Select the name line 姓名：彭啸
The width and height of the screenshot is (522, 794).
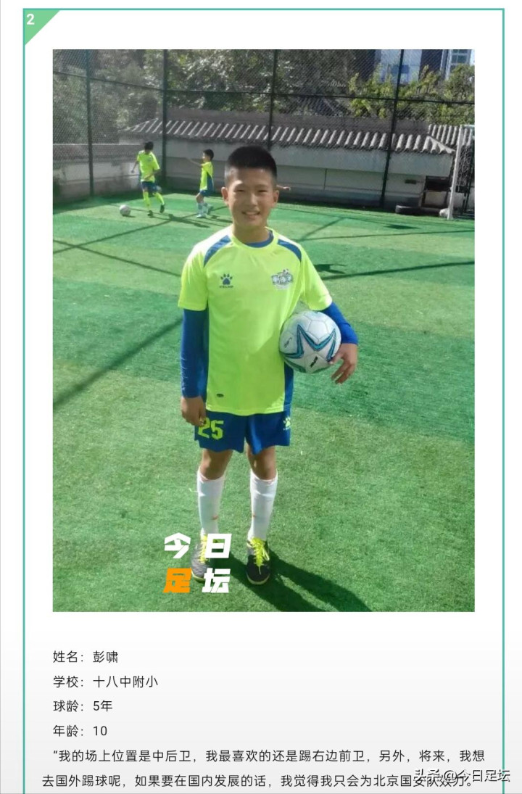(86, 657)
